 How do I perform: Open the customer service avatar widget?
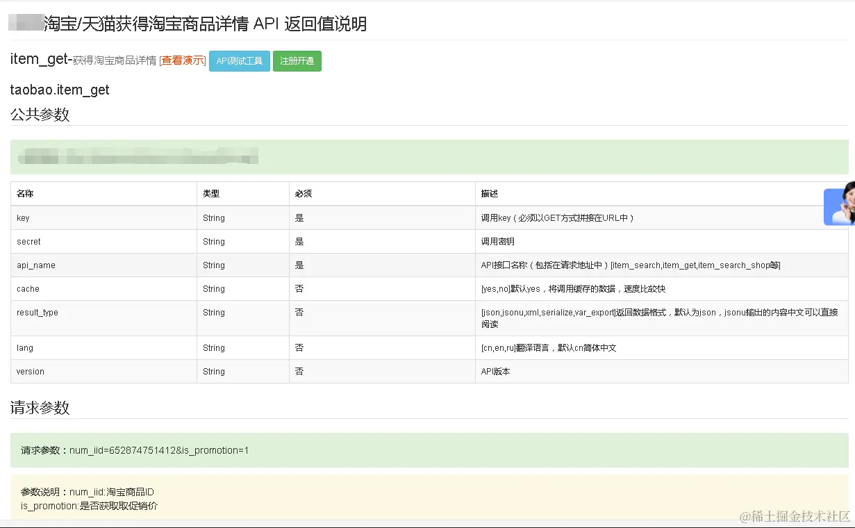(839, 203)
